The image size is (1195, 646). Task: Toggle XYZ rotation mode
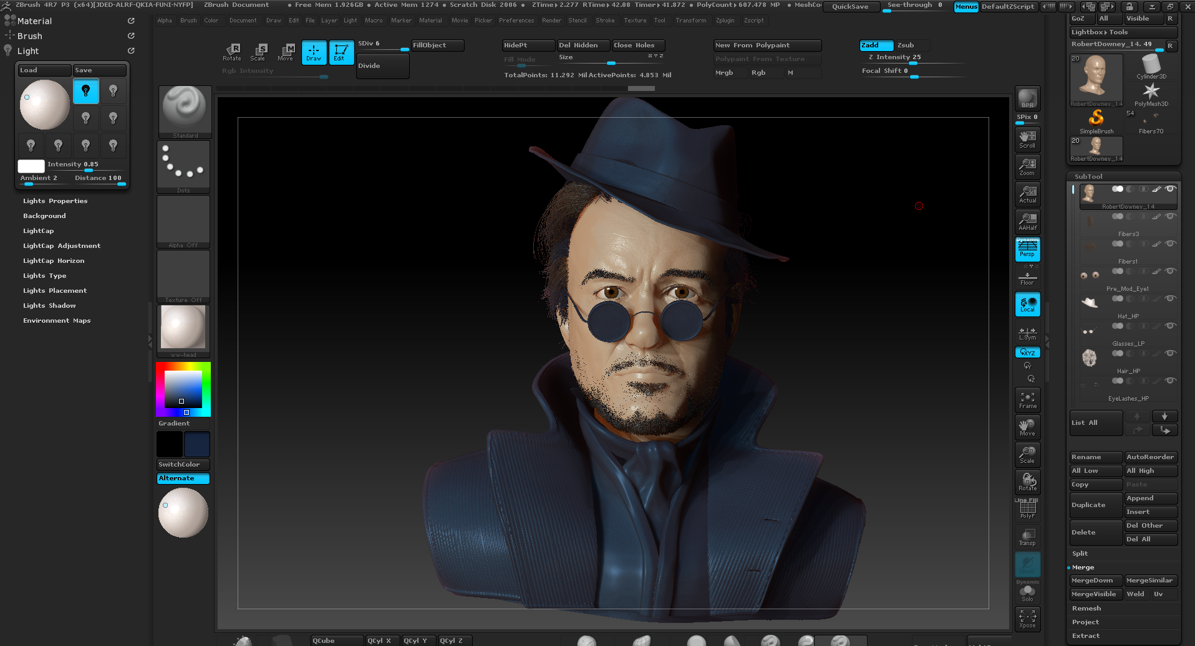coord(1027,353)
